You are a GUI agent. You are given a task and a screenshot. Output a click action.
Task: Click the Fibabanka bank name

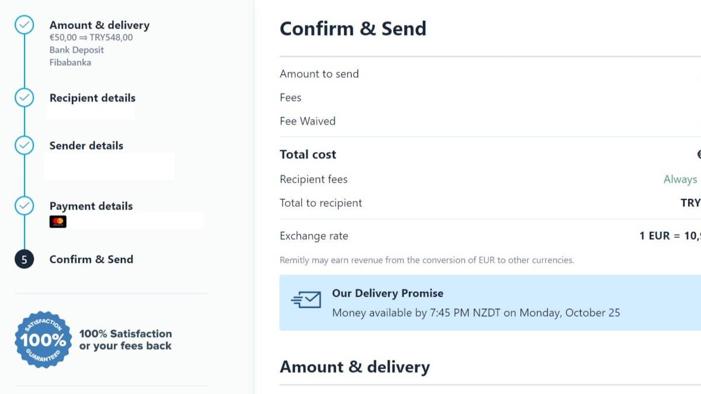pyautogui.click(x=70, y=62)
